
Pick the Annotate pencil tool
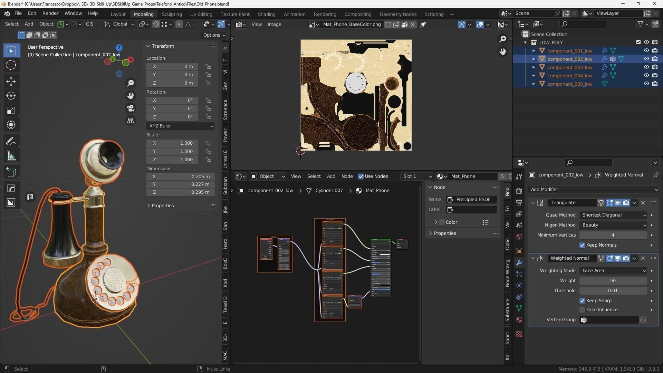pyautogui.click(x=11, y=141)
